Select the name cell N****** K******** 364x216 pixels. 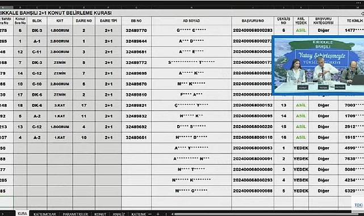pyautogui.click(x=191, y=180)
